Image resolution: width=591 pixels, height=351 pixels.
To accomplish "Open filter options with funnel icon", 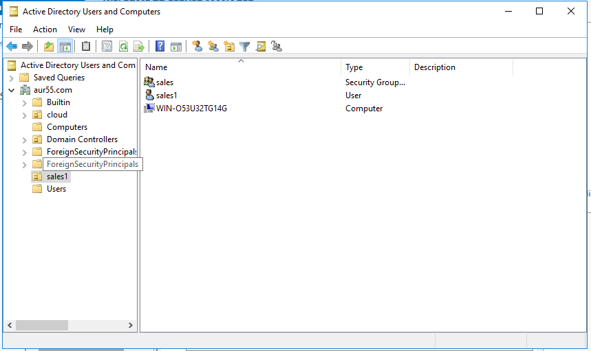I will [245, 46].
